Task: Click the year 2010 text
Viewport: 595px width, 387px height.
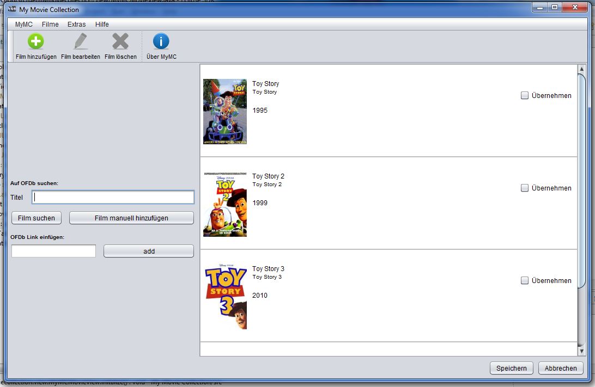Action: pos(260,295)
